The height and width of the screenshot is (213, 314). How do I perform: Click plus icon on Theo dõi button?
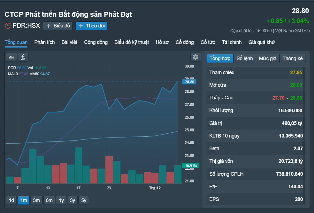click(x=81, y=26)
